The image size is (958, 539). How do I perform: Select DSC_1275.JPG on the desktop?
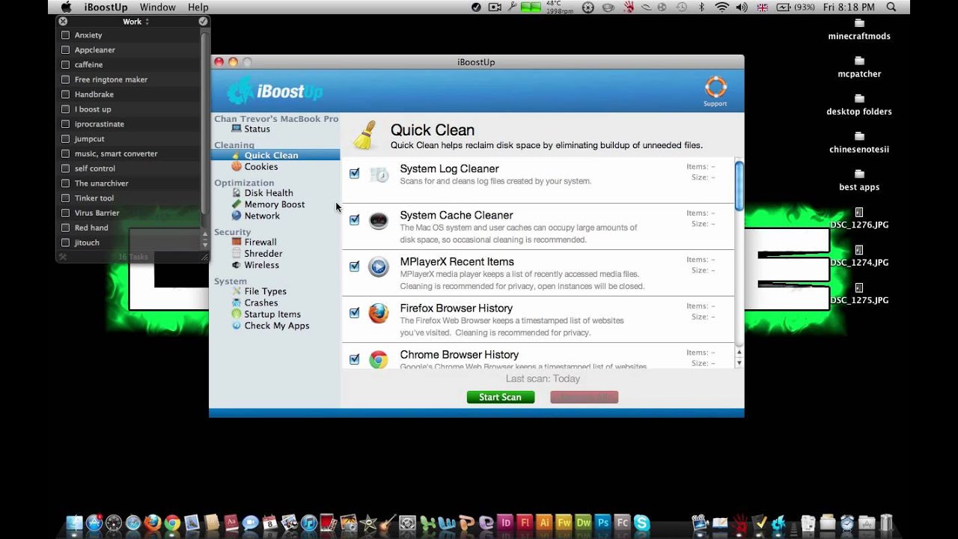click(859, 293)
